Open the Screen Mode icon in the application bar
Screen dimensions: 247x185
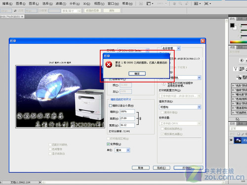(x=207, y=3)
